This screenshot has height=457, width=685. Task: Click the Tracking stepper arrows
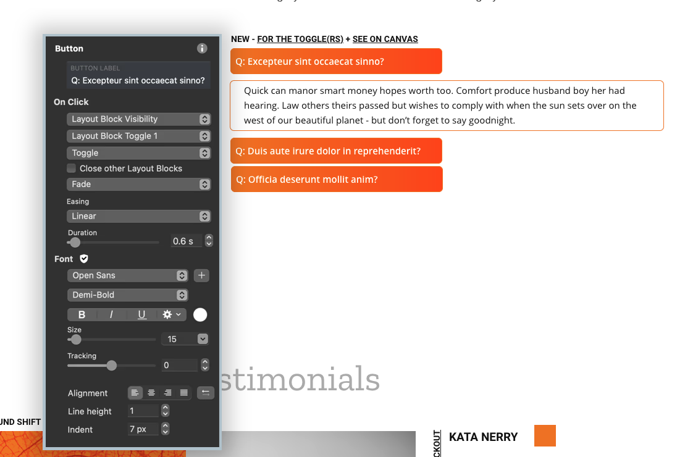click(205, 365)
